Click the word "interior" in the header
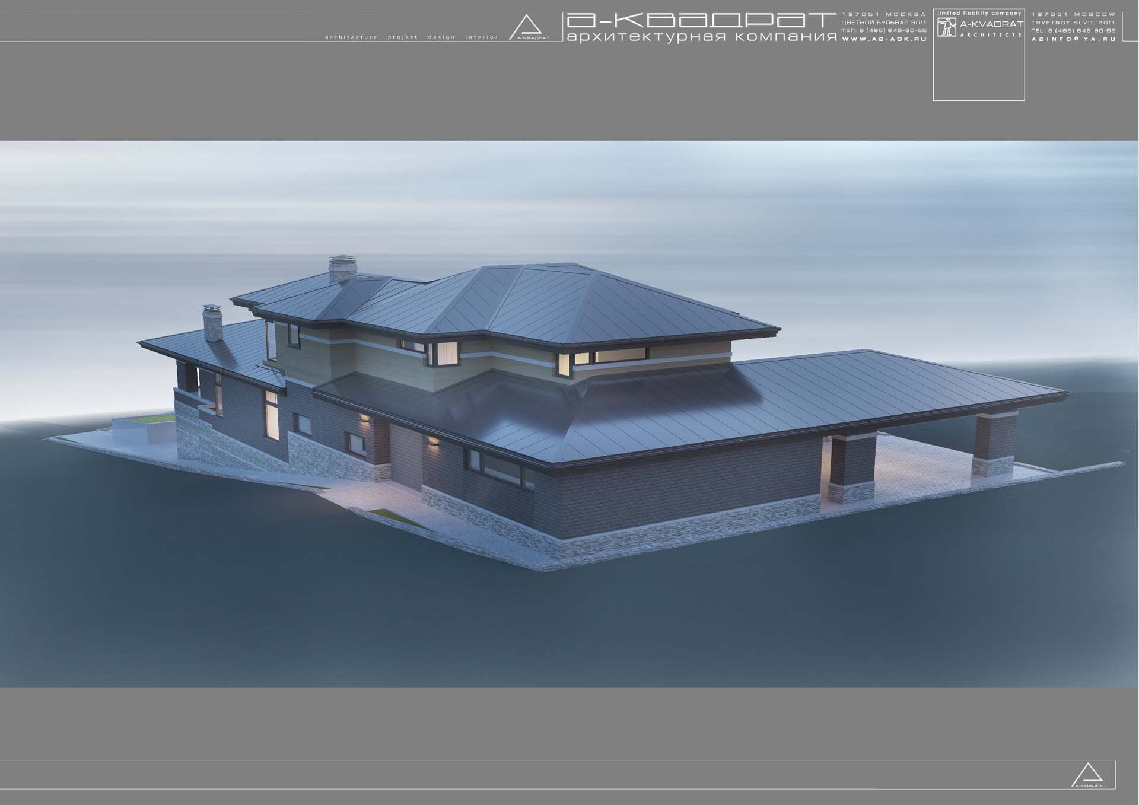 tap(482, 37)
